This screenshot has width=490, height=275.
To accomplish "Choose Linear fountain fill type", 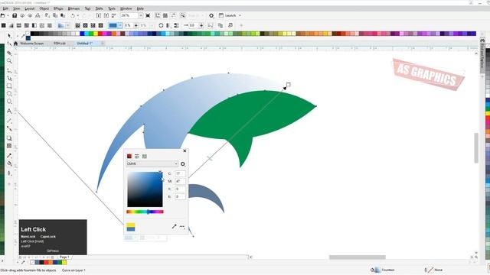I will tap(77, 25).
